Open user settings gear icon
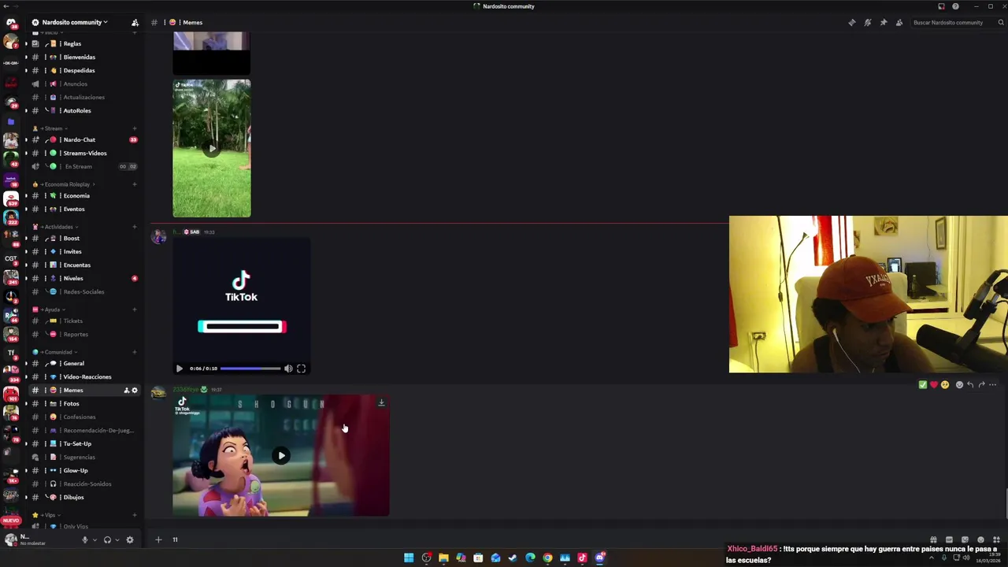Viewport: 1008px width, 567px height. [130, 539]
